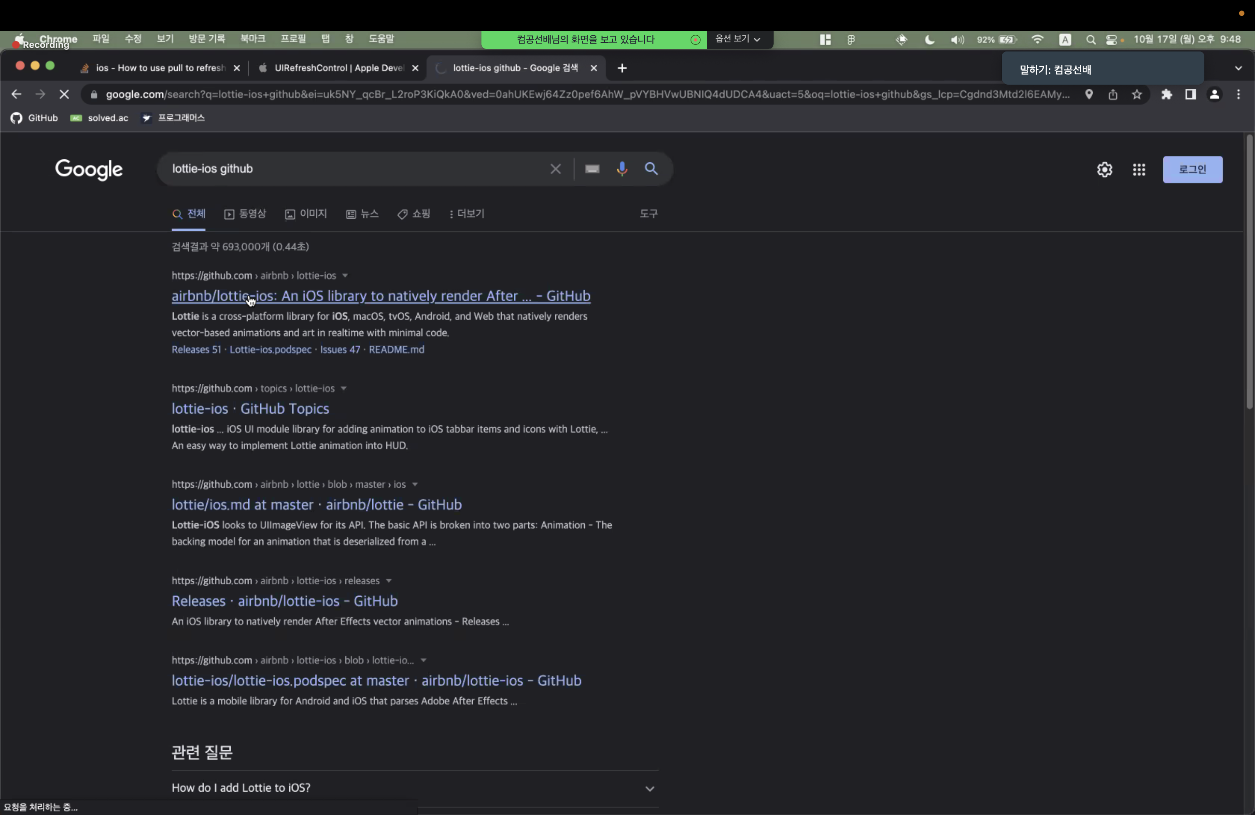
Task: Share this page from address bar
Action: (x=1113, y=94)
